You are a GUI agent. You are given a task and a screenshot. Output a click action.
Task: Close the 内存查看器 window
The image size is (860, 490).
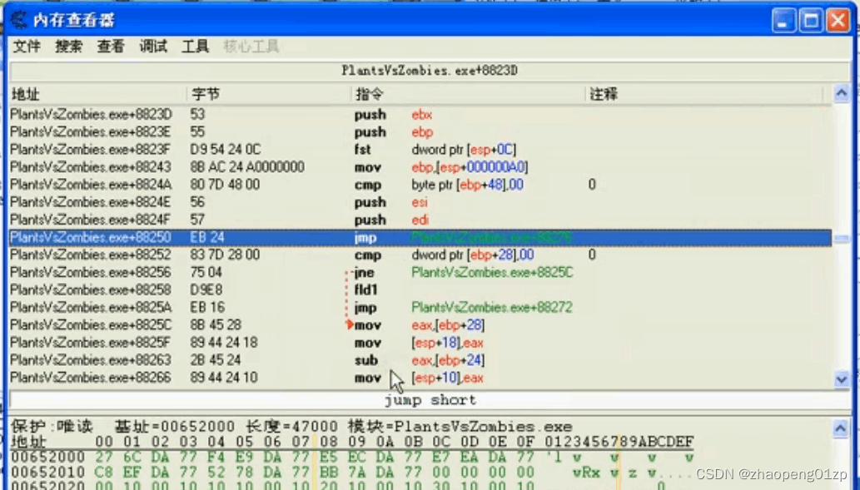click(x=838, y=21)
